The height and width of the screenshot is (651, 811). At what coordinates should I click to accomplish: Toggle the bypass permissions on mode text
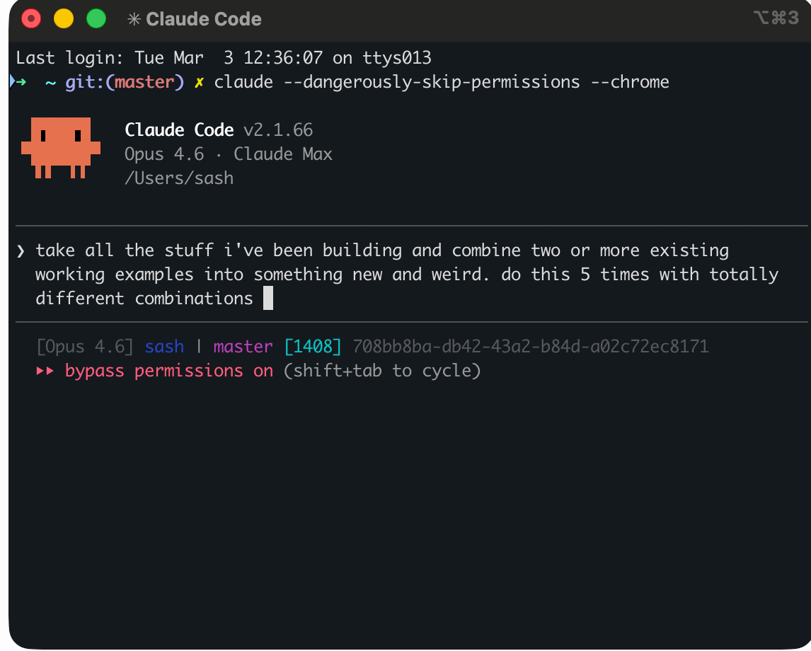coord(169,371)
